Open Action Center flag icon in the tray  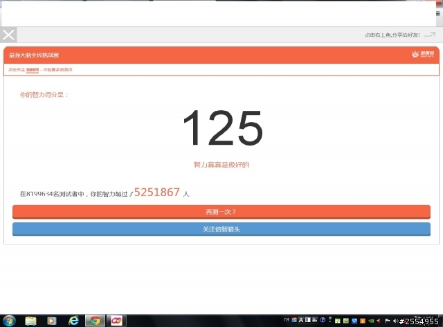(388, 321)
